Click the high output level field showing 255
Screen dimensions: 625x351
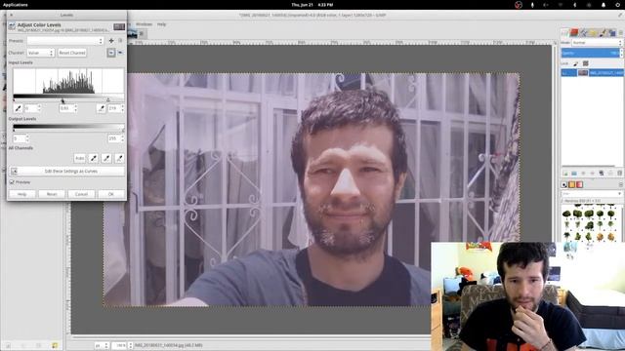tap(116, 138)
